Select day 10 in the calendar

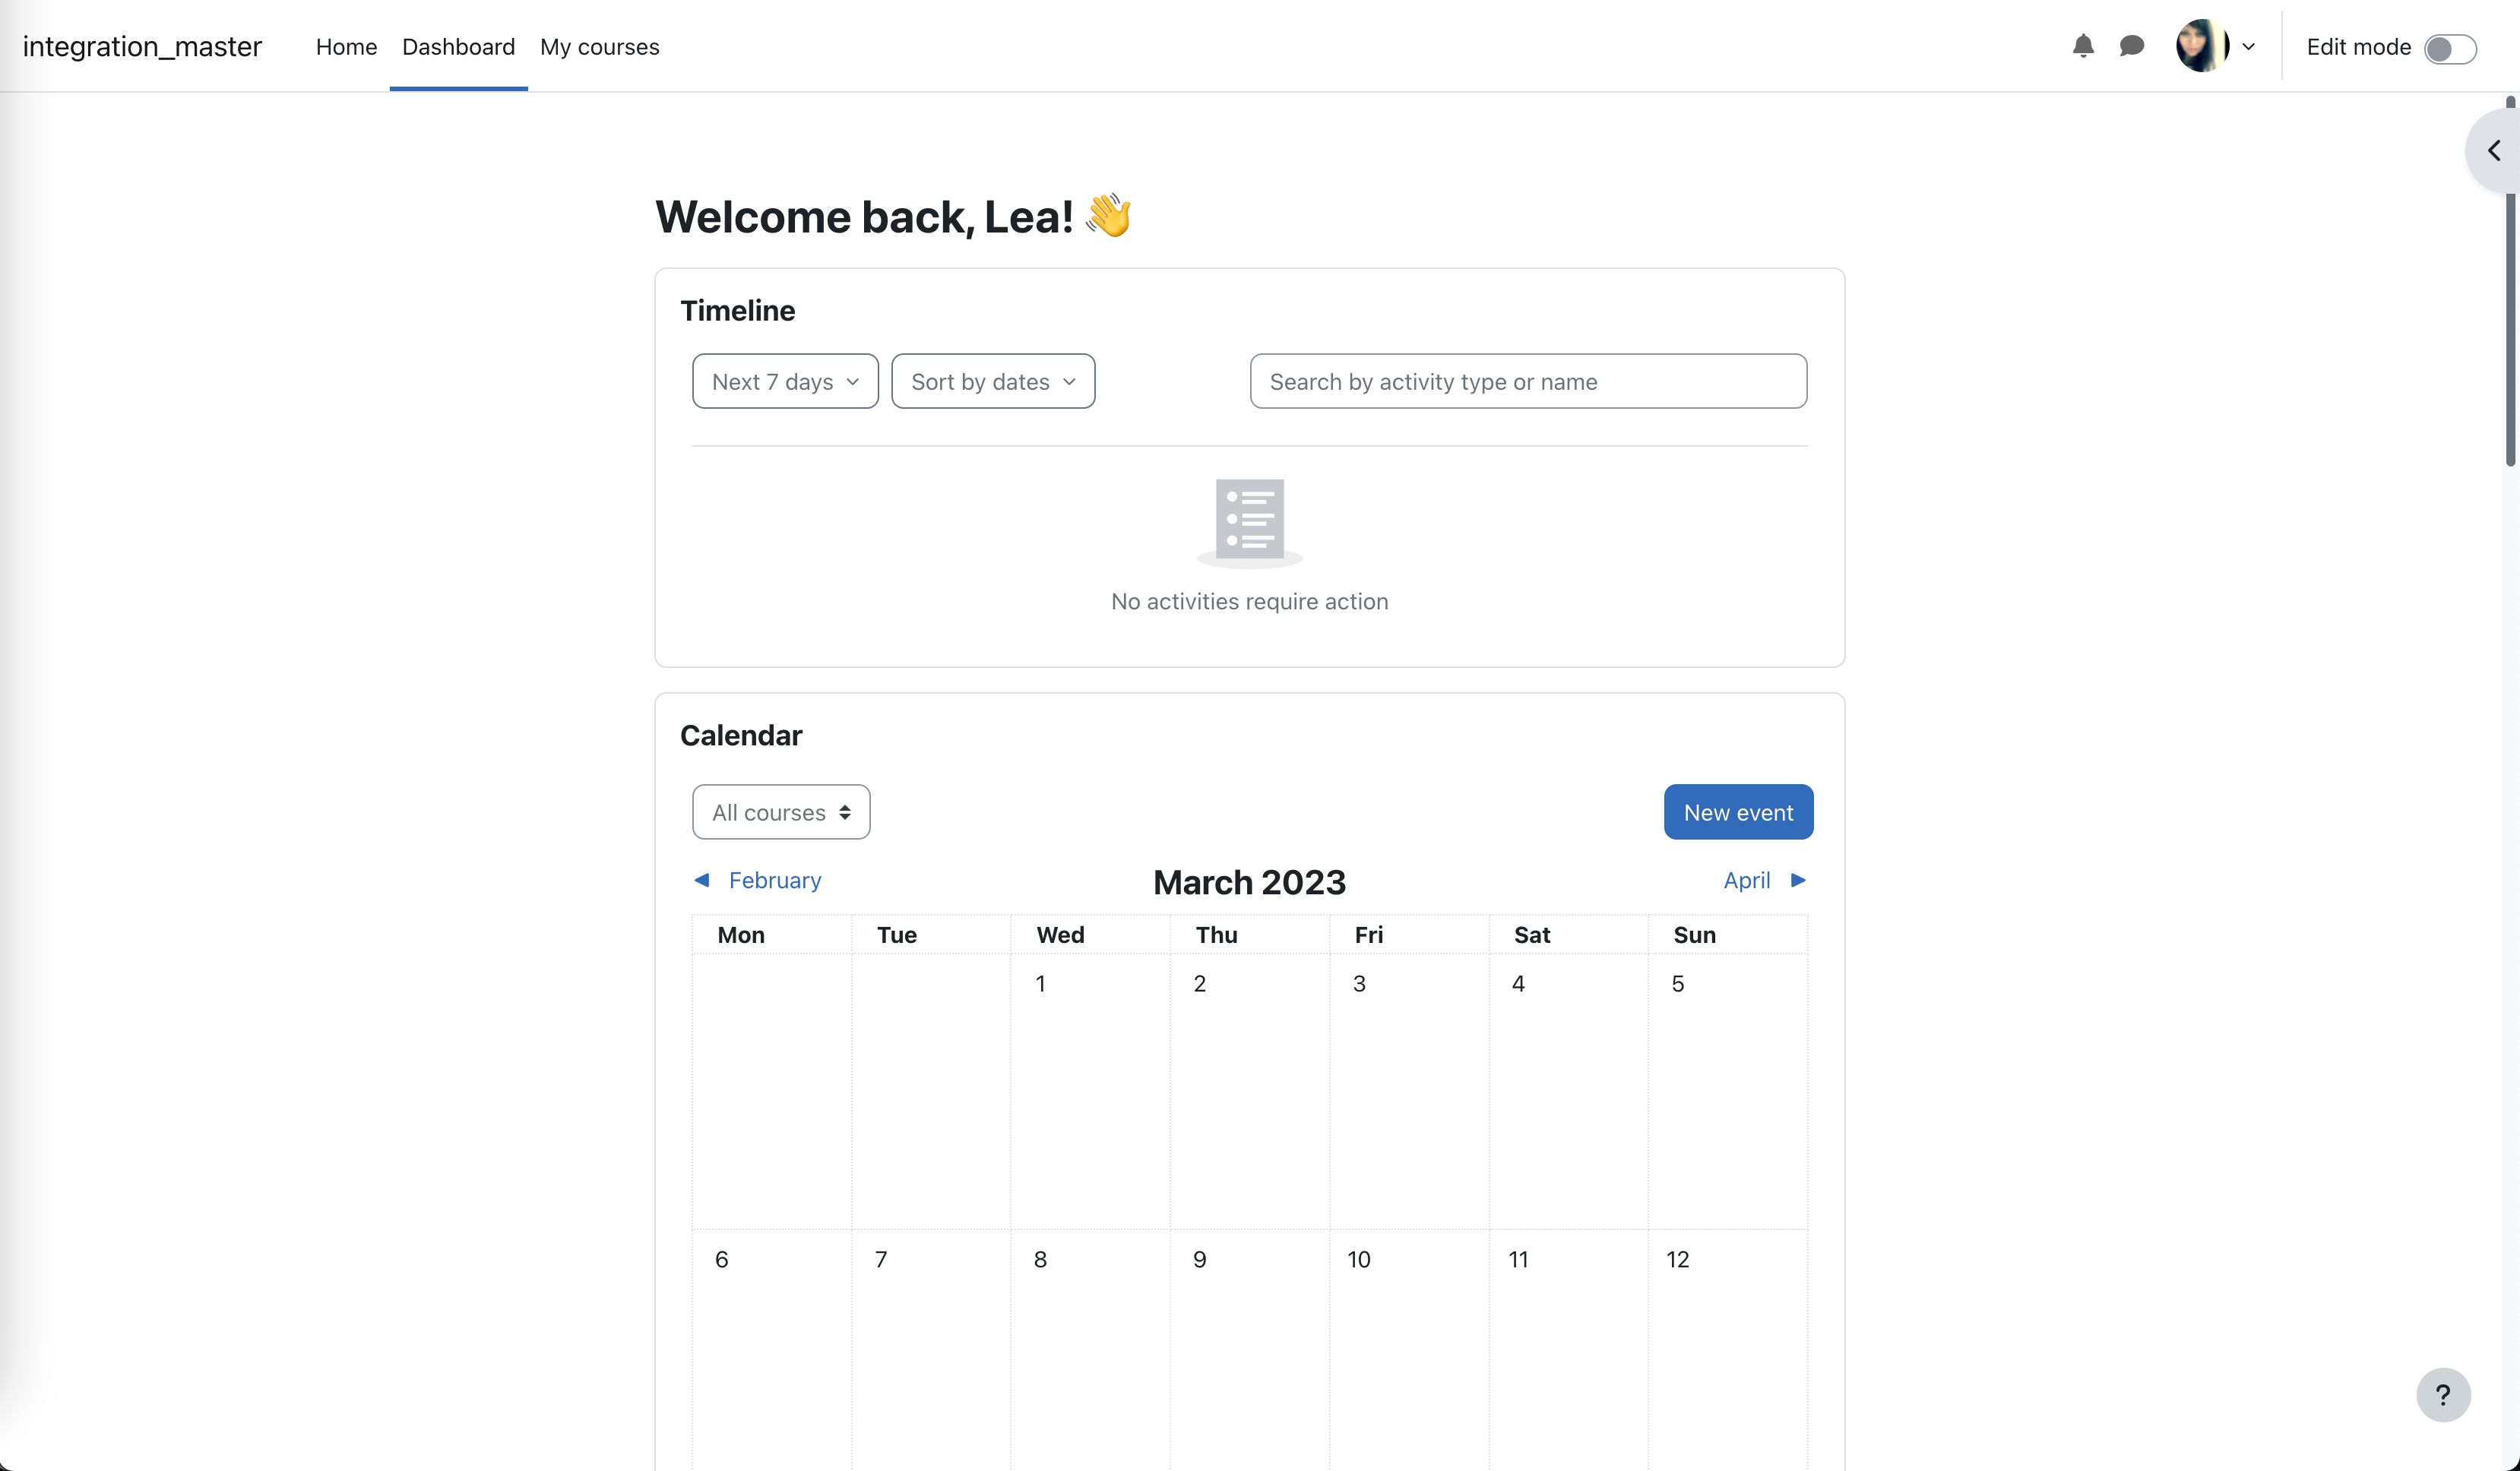coord(1359,1260)
